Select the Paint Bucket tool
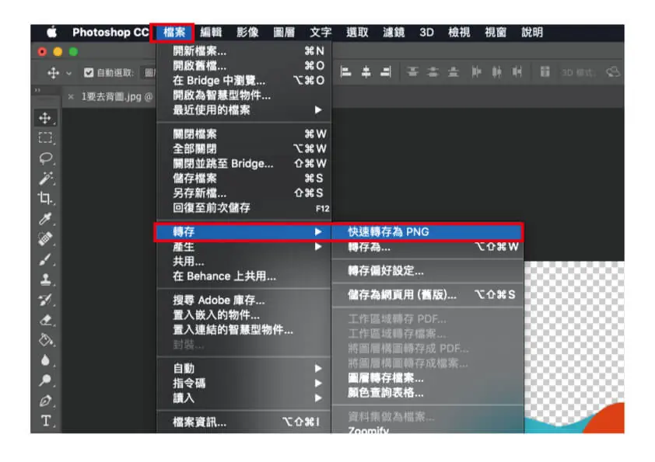 (45, 340)
